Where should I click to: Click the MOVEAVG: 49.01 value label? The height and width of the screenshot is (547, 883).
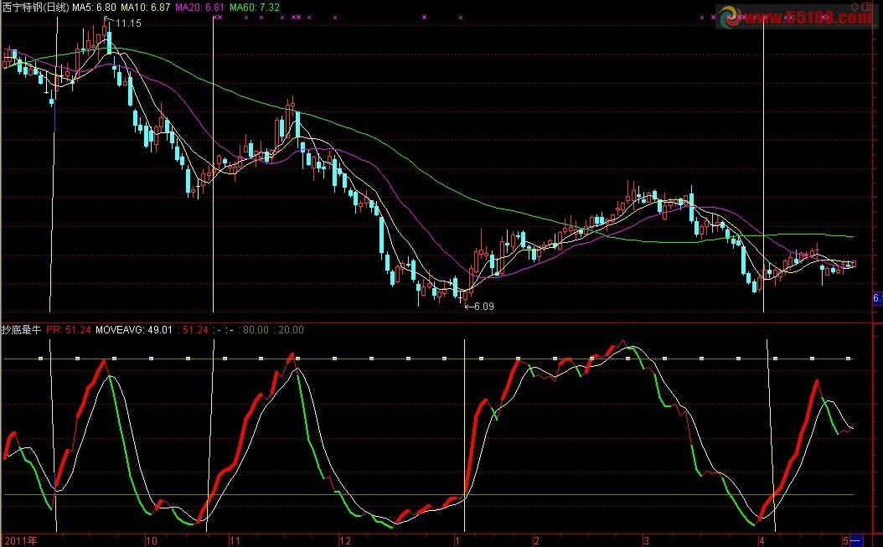click(134, 330)
